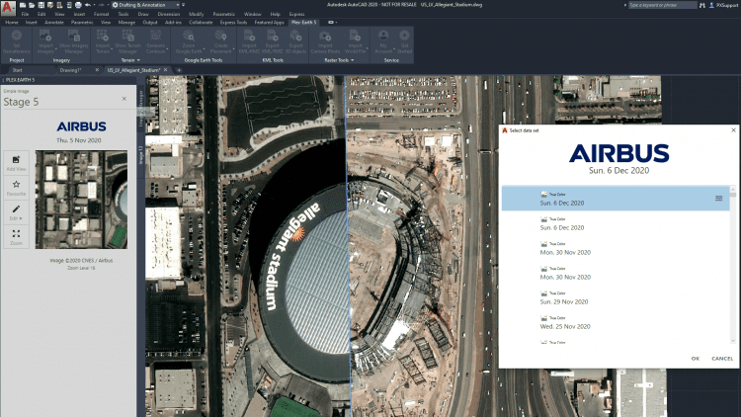The height and width of the screenshot is (417, 741).
Task: Click the Zoom icon in Stage 5 panel
Action: pyautogui.click(x=16, y=234)
